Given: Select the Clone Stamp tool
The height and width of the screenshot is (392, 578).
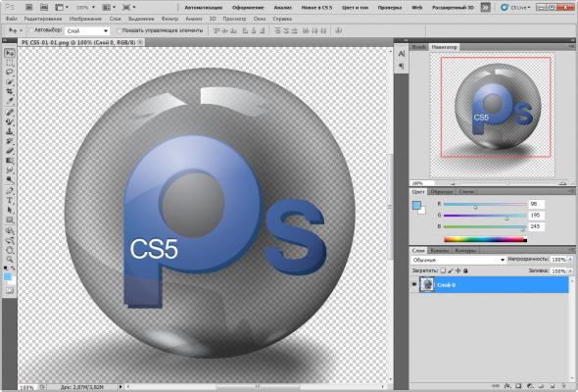Looking at the screenshot, I should [10, 131].
